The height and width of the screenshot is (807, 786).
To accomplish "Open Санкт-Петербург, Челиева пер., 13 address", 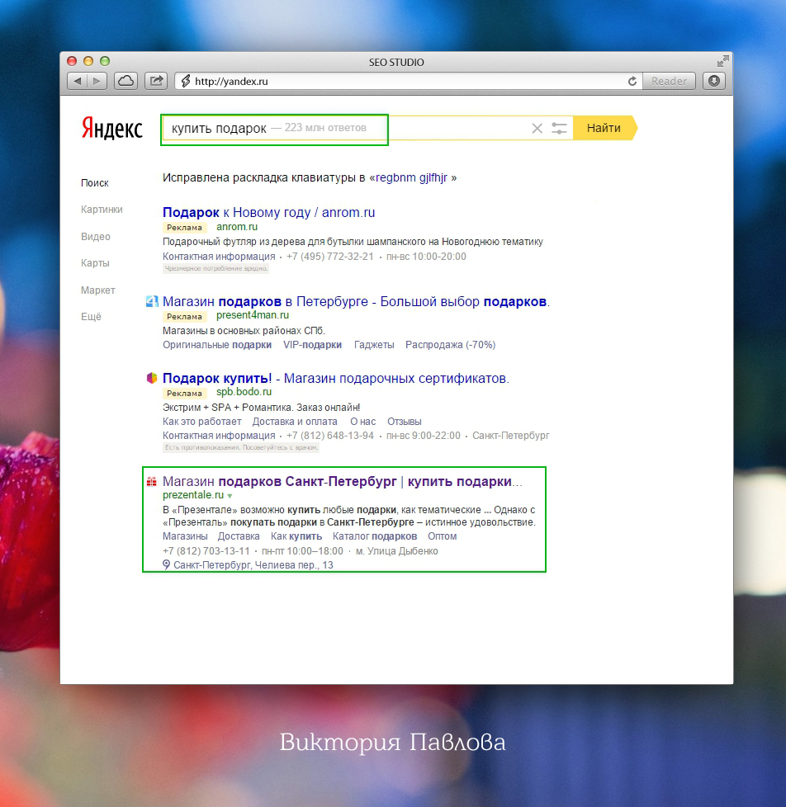I will [x=253, y=565].
